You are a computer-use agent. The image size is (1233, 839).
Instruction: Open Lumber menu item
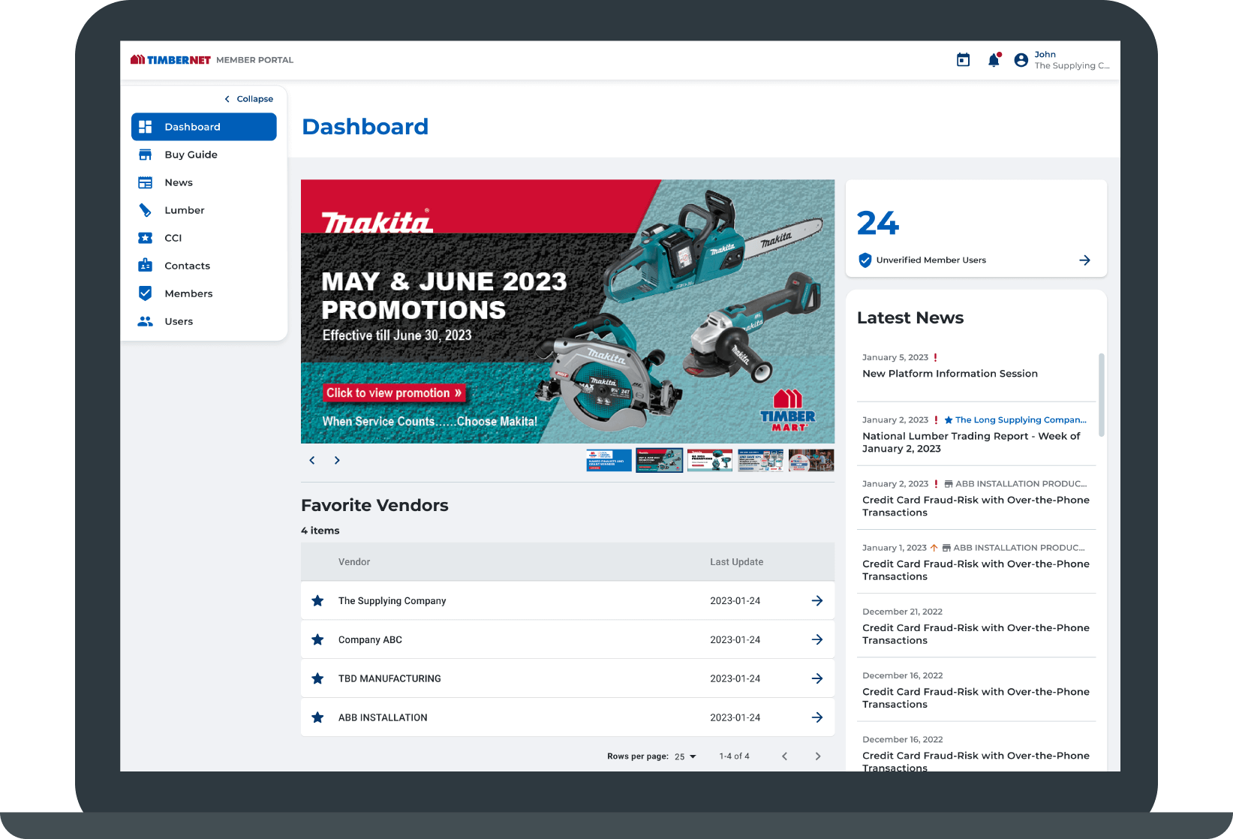pyautogui.click(x=204, y=210)
